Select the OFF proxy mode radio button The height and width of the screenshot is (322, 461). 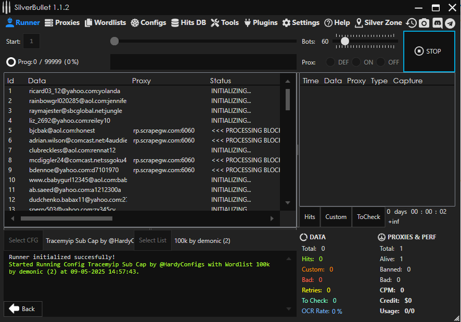coord(381,62)
